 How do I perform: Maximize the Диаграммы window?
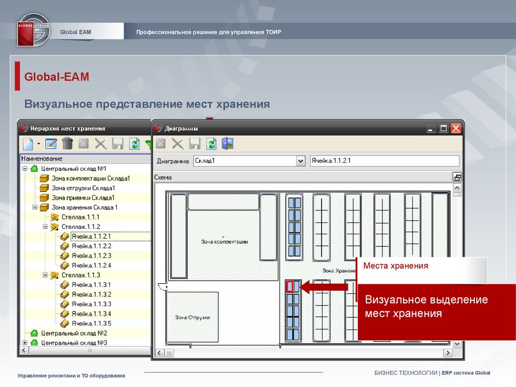[443, 128]
